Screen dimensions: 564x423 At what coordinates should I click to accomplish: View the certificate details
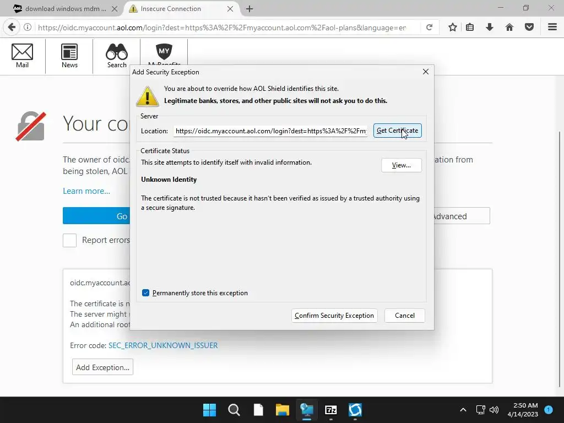(401, 165)
